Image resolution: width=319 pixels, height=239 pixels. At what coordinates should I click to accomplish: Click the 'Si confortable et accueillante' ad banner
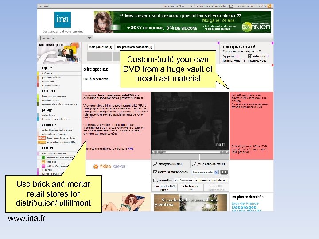click(x=190, y=203)
